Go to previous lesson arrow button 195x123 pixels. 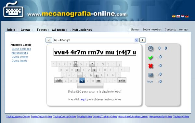point(49,40)
